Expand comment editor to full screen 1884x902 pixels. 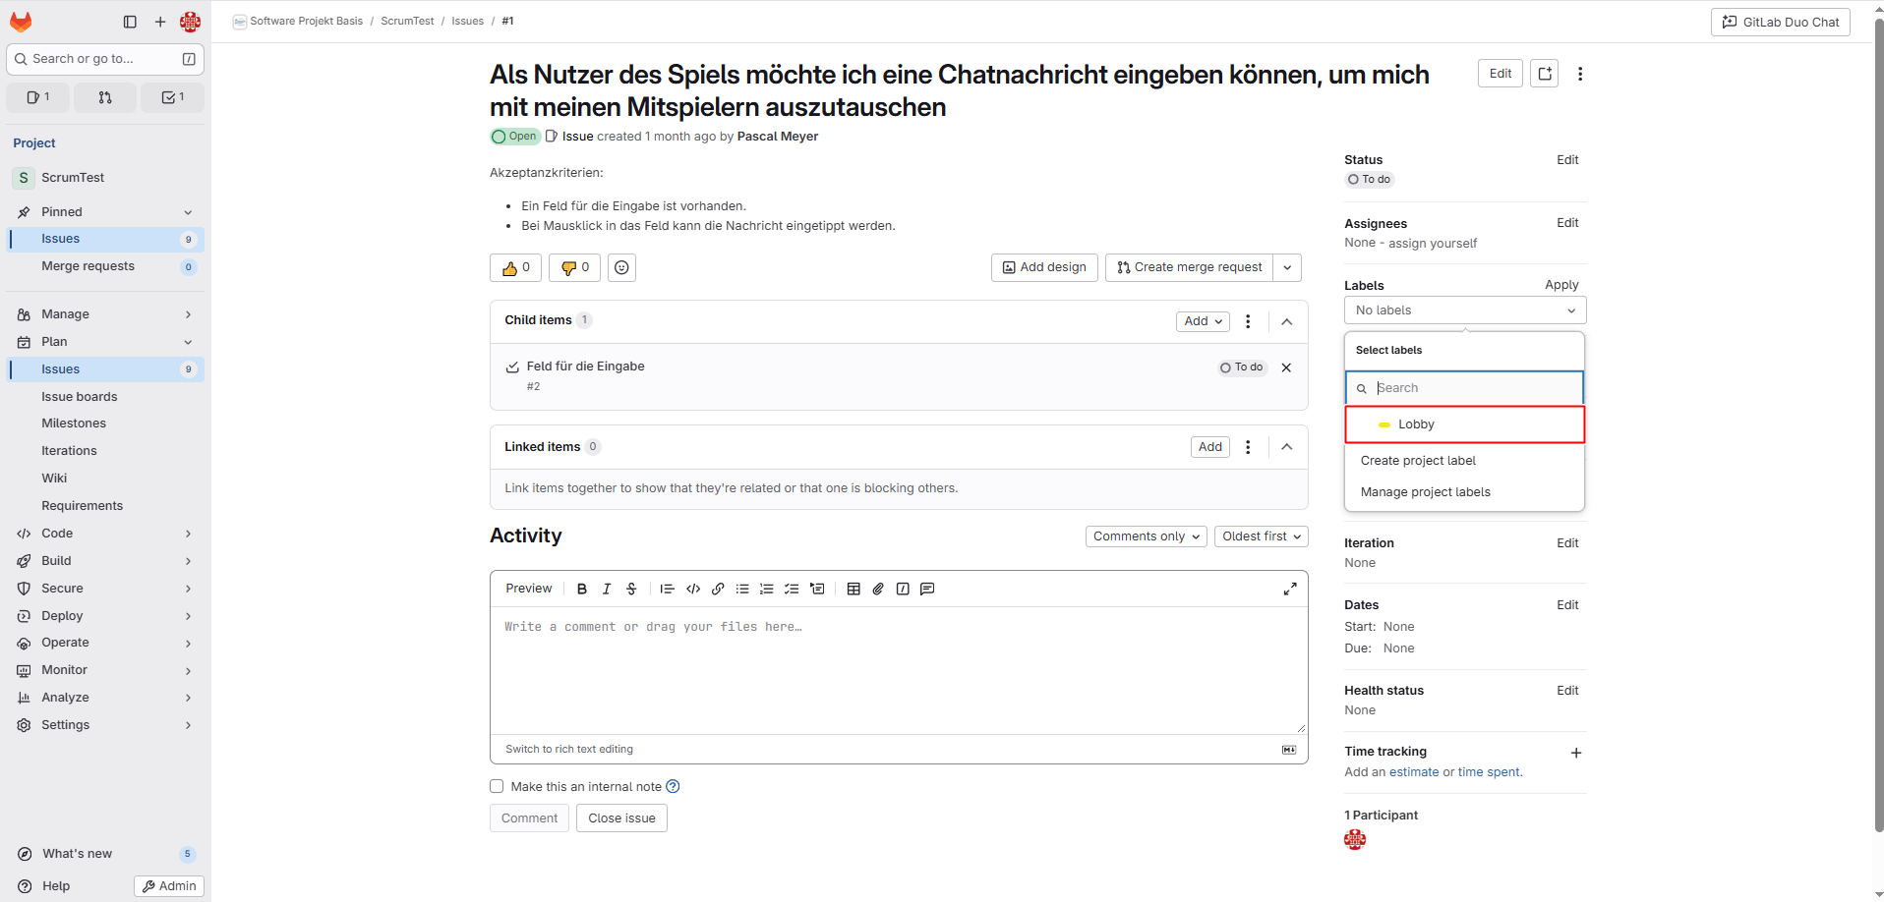(x=1289, y=589)
